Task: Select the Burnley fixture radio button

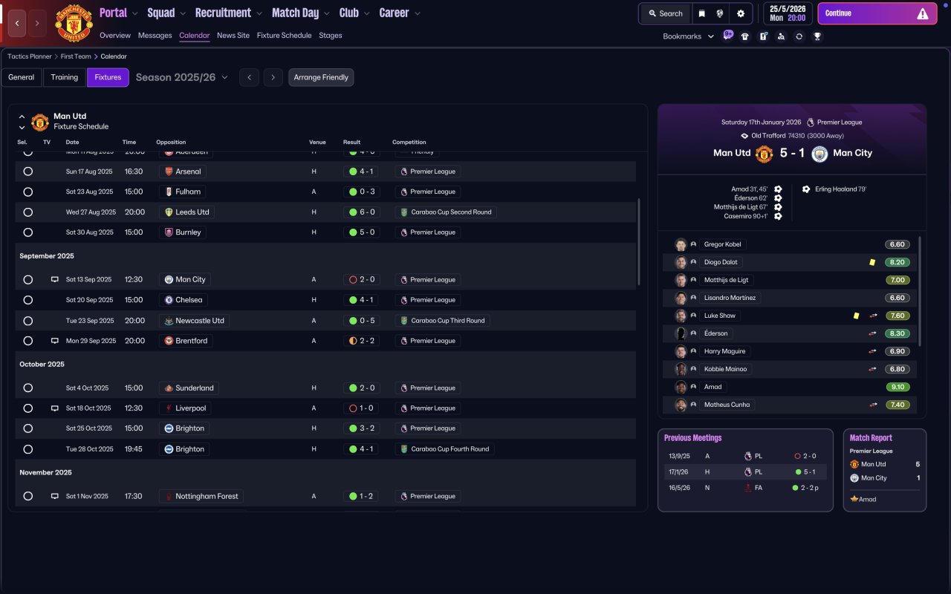Action: coord(28,232)
